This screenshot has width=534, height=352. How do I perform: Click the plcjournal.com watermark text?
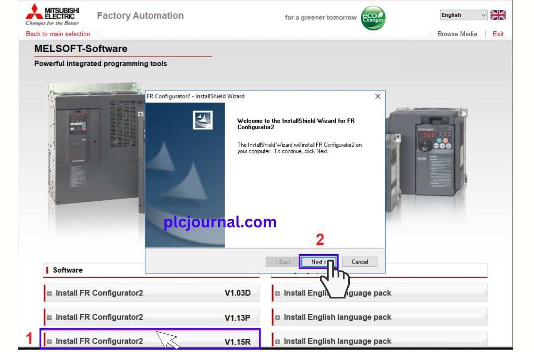click(x=219, y=222)
